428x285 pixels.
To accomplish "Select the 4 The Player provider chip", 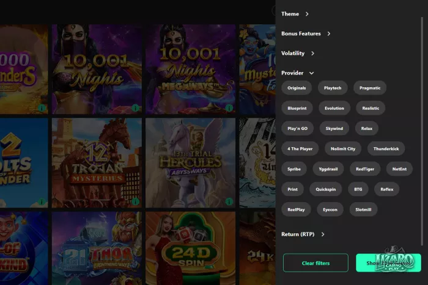I will coord(300,149).
